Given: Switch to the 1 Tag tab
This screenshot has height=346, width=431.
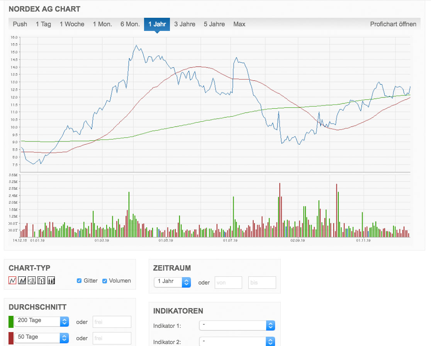Looking at the screenshot, I should coord(43,24).
